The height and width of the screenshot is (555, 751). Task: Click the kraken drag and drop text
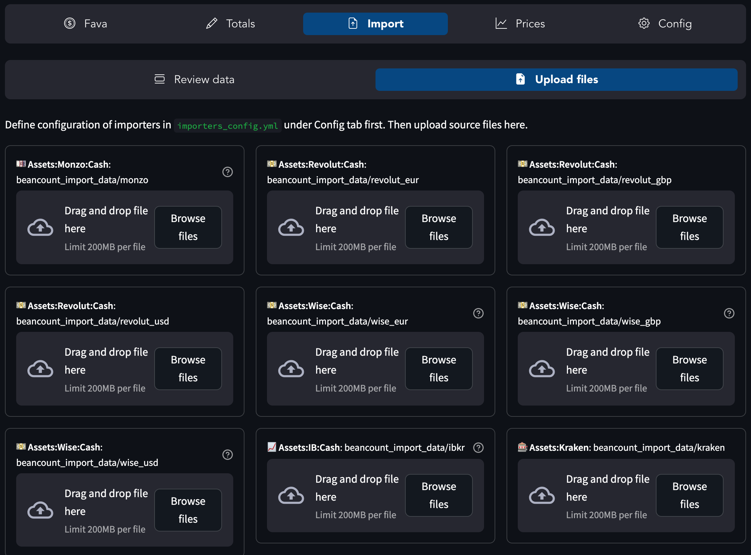(x=608, y=488)
